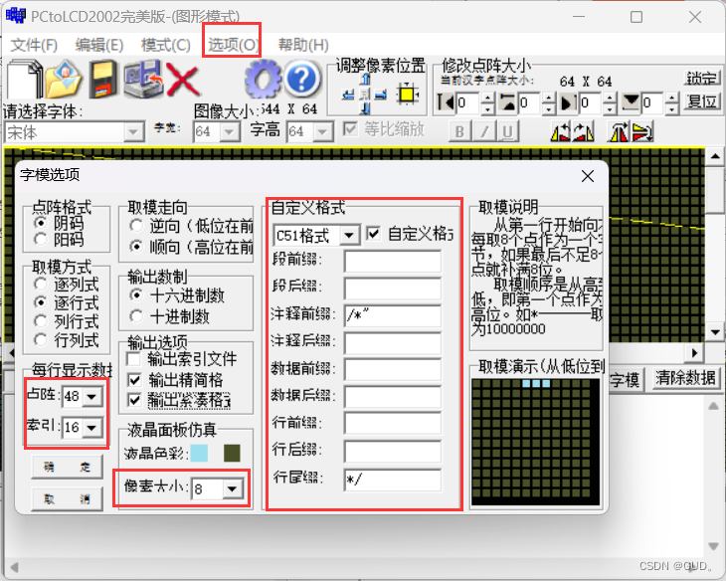Click the light blue 液晶色彩 swatch
Screen dimensions: 726x581
click(x=199, y=453)
